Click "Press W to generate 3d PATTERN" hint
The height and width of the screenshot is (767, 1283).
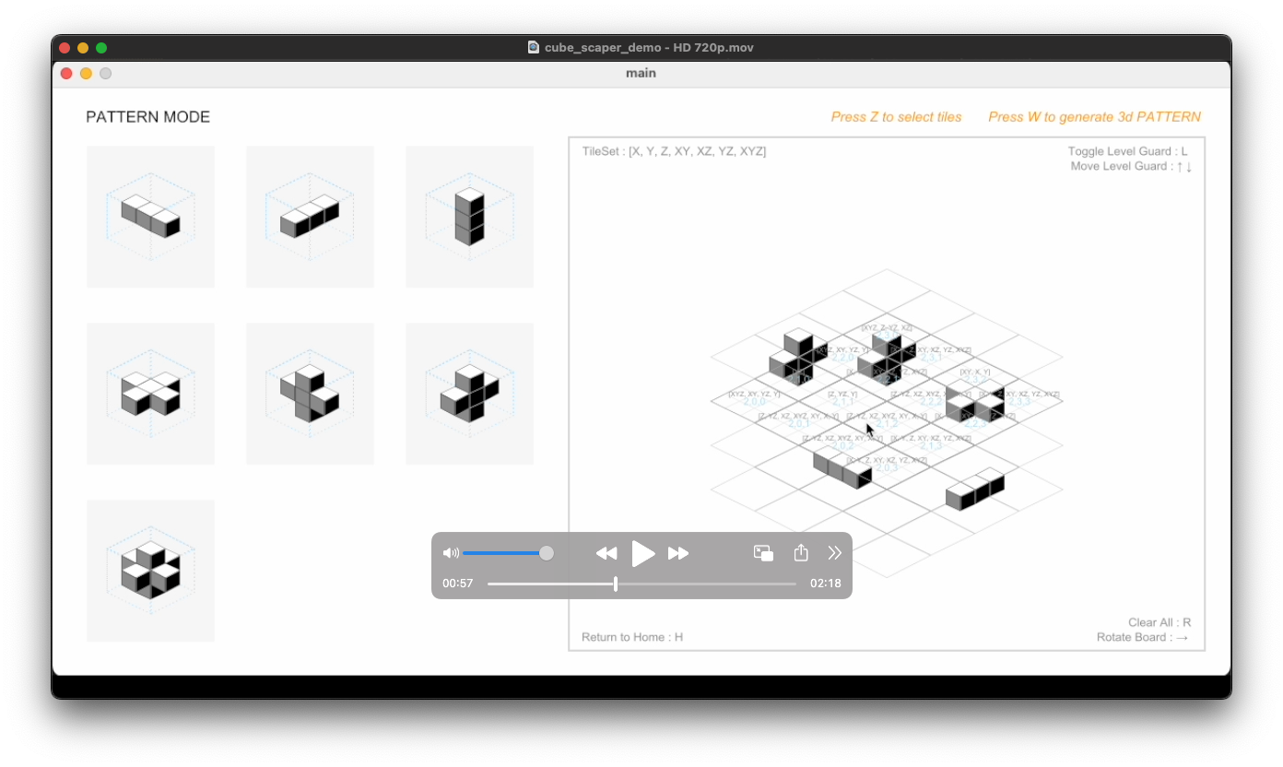[x=1095, y=117]
